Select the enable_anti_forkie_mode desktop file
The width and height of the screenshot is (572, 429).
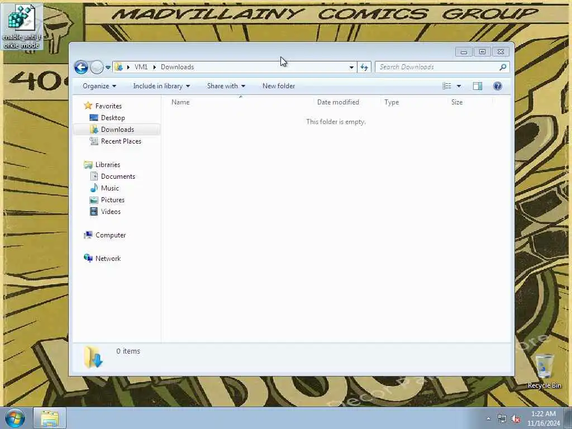click(21, 26)
